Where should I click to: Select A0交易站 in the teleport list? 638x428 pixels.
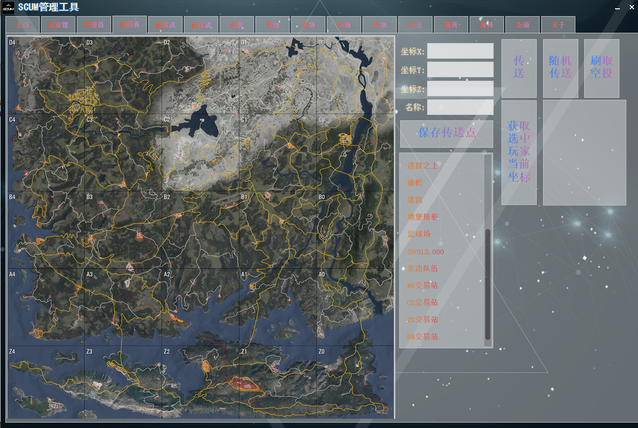tap(423, 286)
